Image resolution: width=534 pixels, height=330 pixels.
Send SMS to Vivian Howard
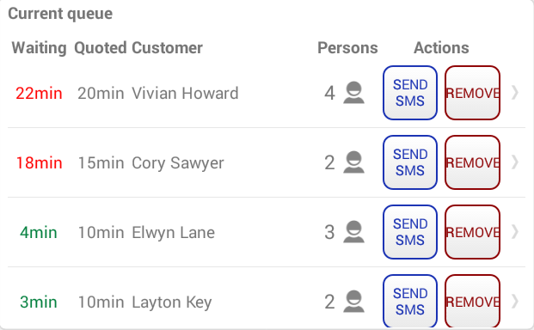[410, 93]
